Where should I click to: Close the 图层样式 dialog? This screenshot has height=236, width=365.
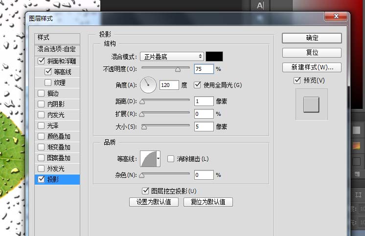pyautogui.click(x=336, y=16)
